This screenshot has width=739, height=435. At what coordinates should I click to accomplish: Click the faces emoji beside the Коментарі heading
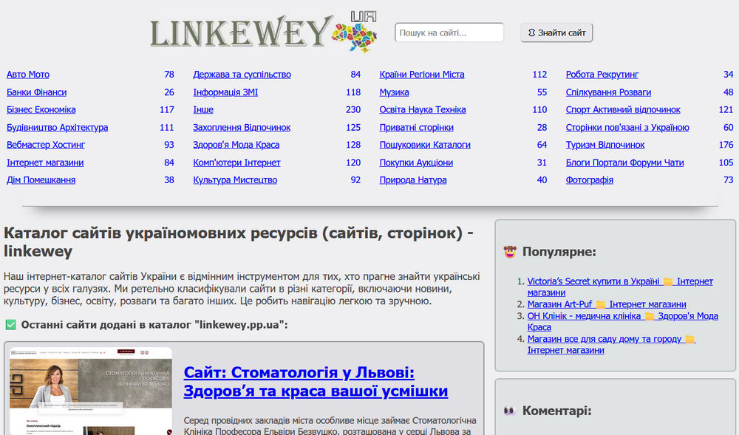point(510,411)
